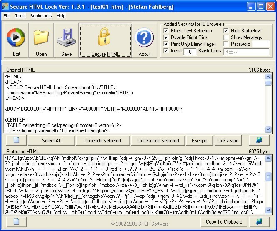Click blank page icon under Protected HTML
This screenshot has width=277, height=231.
point(16,222)
